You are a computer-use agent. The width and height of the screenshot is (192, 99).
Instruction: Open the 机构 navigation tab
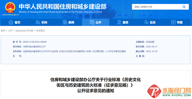[x=41, y=22]
